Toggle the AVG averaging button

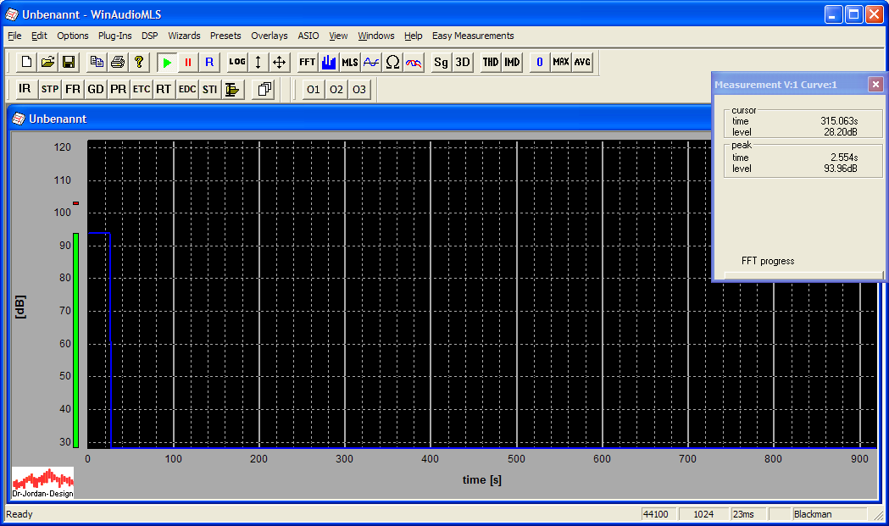(x=582, y=63)
